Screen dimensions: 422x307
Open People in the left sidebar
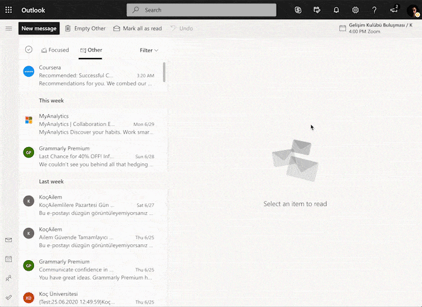(x=8, y=278)
